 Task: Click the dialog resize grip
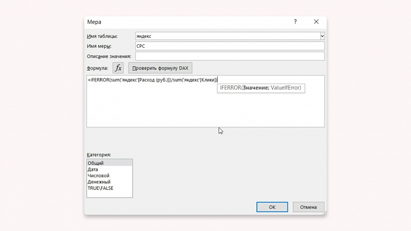point(325,212)
